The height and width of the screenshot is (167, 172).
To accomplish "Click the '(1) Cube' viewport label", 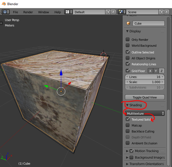I will point(24,163).
